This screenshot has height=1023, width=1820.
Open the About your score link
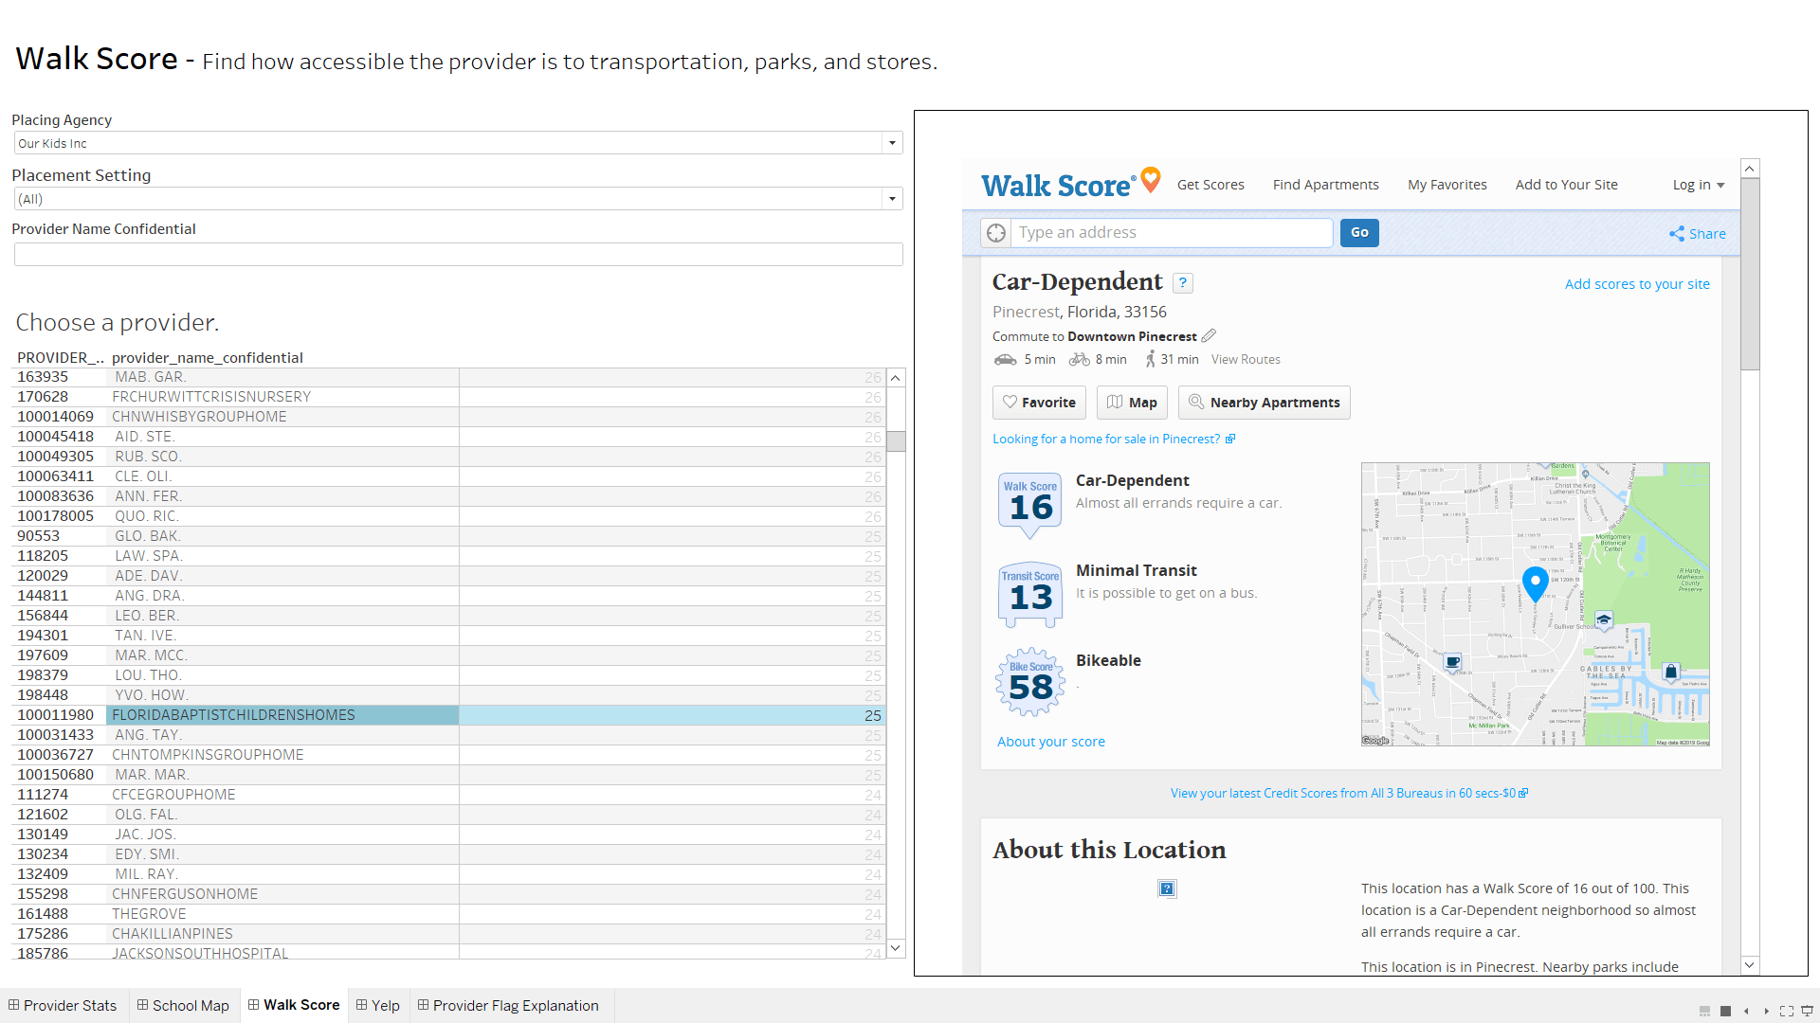pyautogui.click(x=1050, y=742)
